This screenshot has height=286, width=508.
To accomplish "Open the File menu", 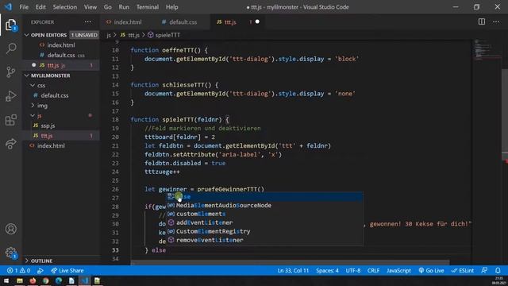I will pos(24,7).
